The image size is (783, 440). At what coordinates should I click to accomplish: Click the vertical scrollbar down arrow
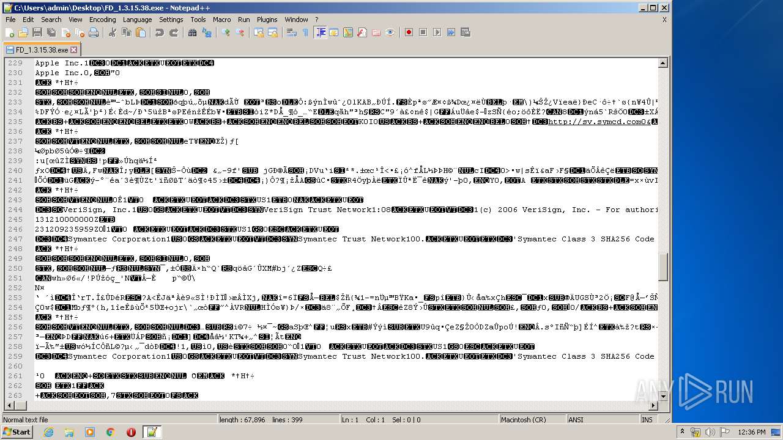[x=663, y=395]
